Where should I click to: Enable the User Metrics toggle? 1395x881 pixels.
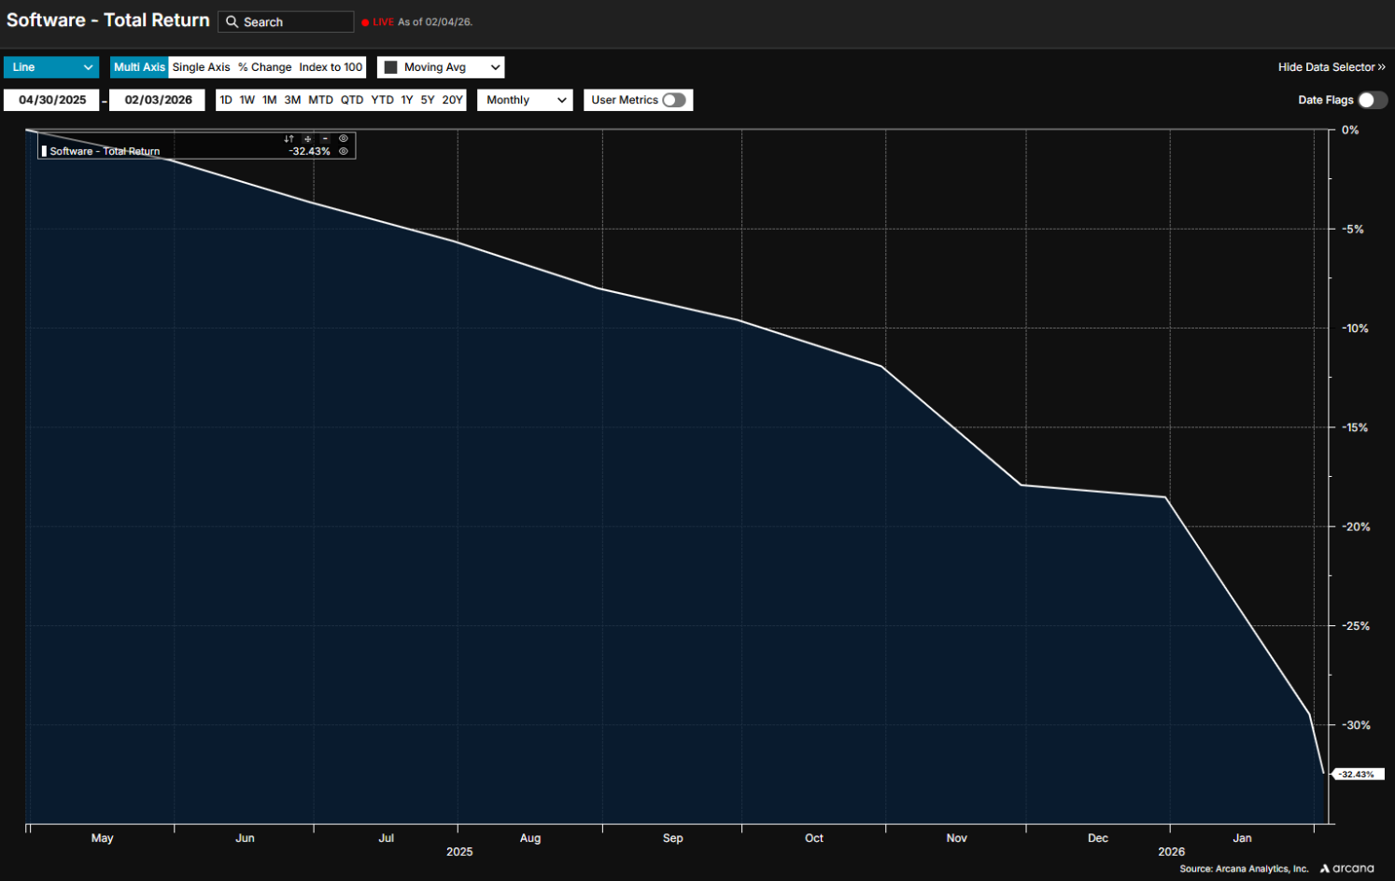pos(673,100)
